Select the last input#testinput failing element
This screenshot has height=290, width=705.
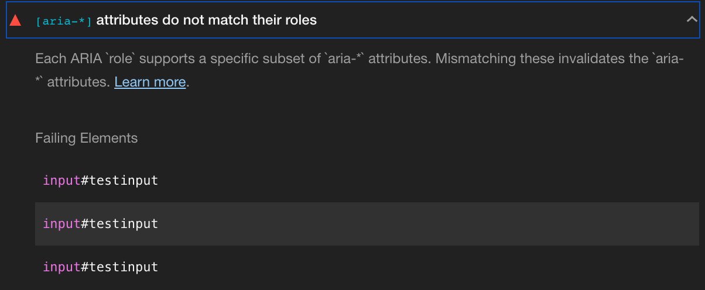click(x=101, y=267)
